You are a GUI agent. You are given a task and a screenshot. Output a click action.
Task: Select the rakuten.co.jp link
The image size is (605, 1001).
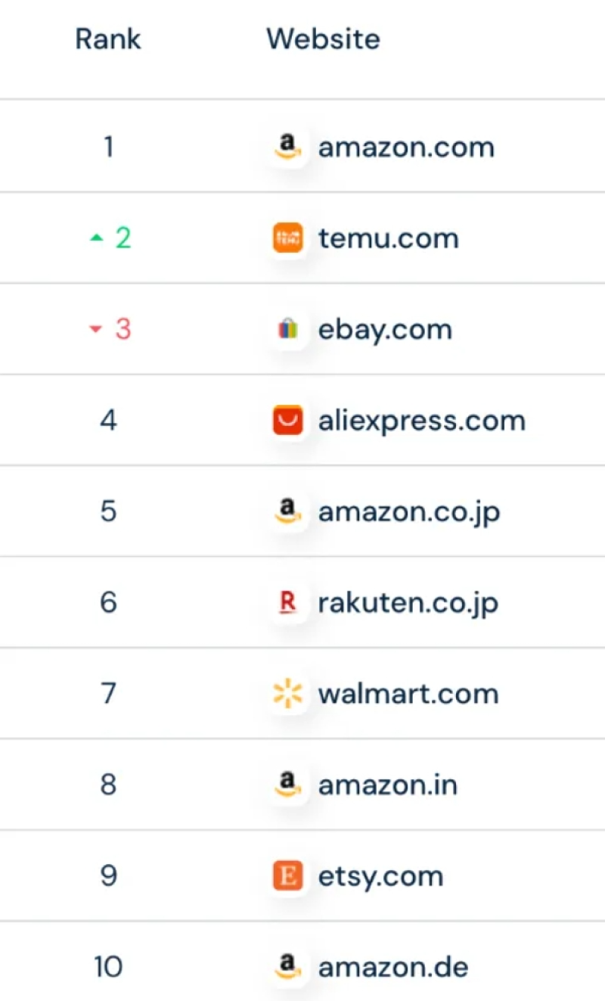408,603
